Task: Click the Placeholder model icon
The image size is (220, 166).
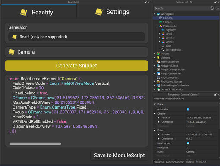Action: click(160, 26)
